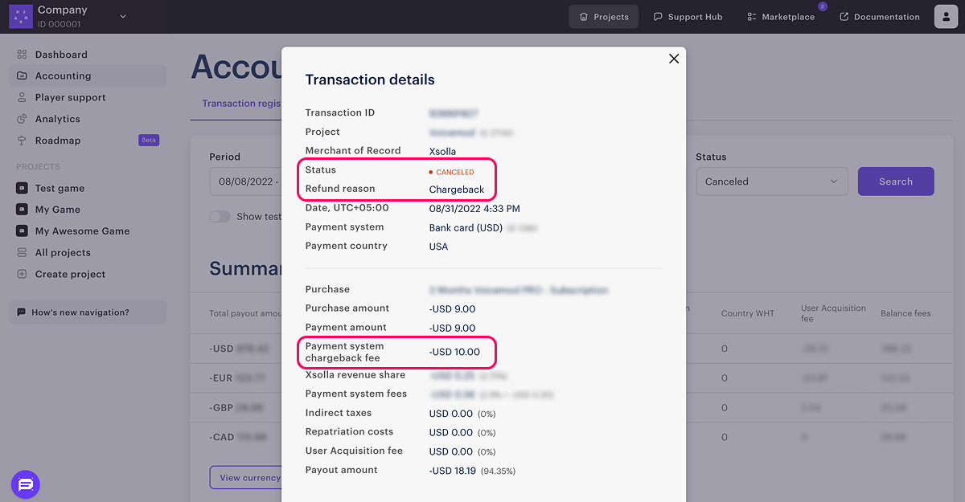Click the Roadmap icon in sidebar
This screenshot has width=965, height=502.
[x=23, y=141]
